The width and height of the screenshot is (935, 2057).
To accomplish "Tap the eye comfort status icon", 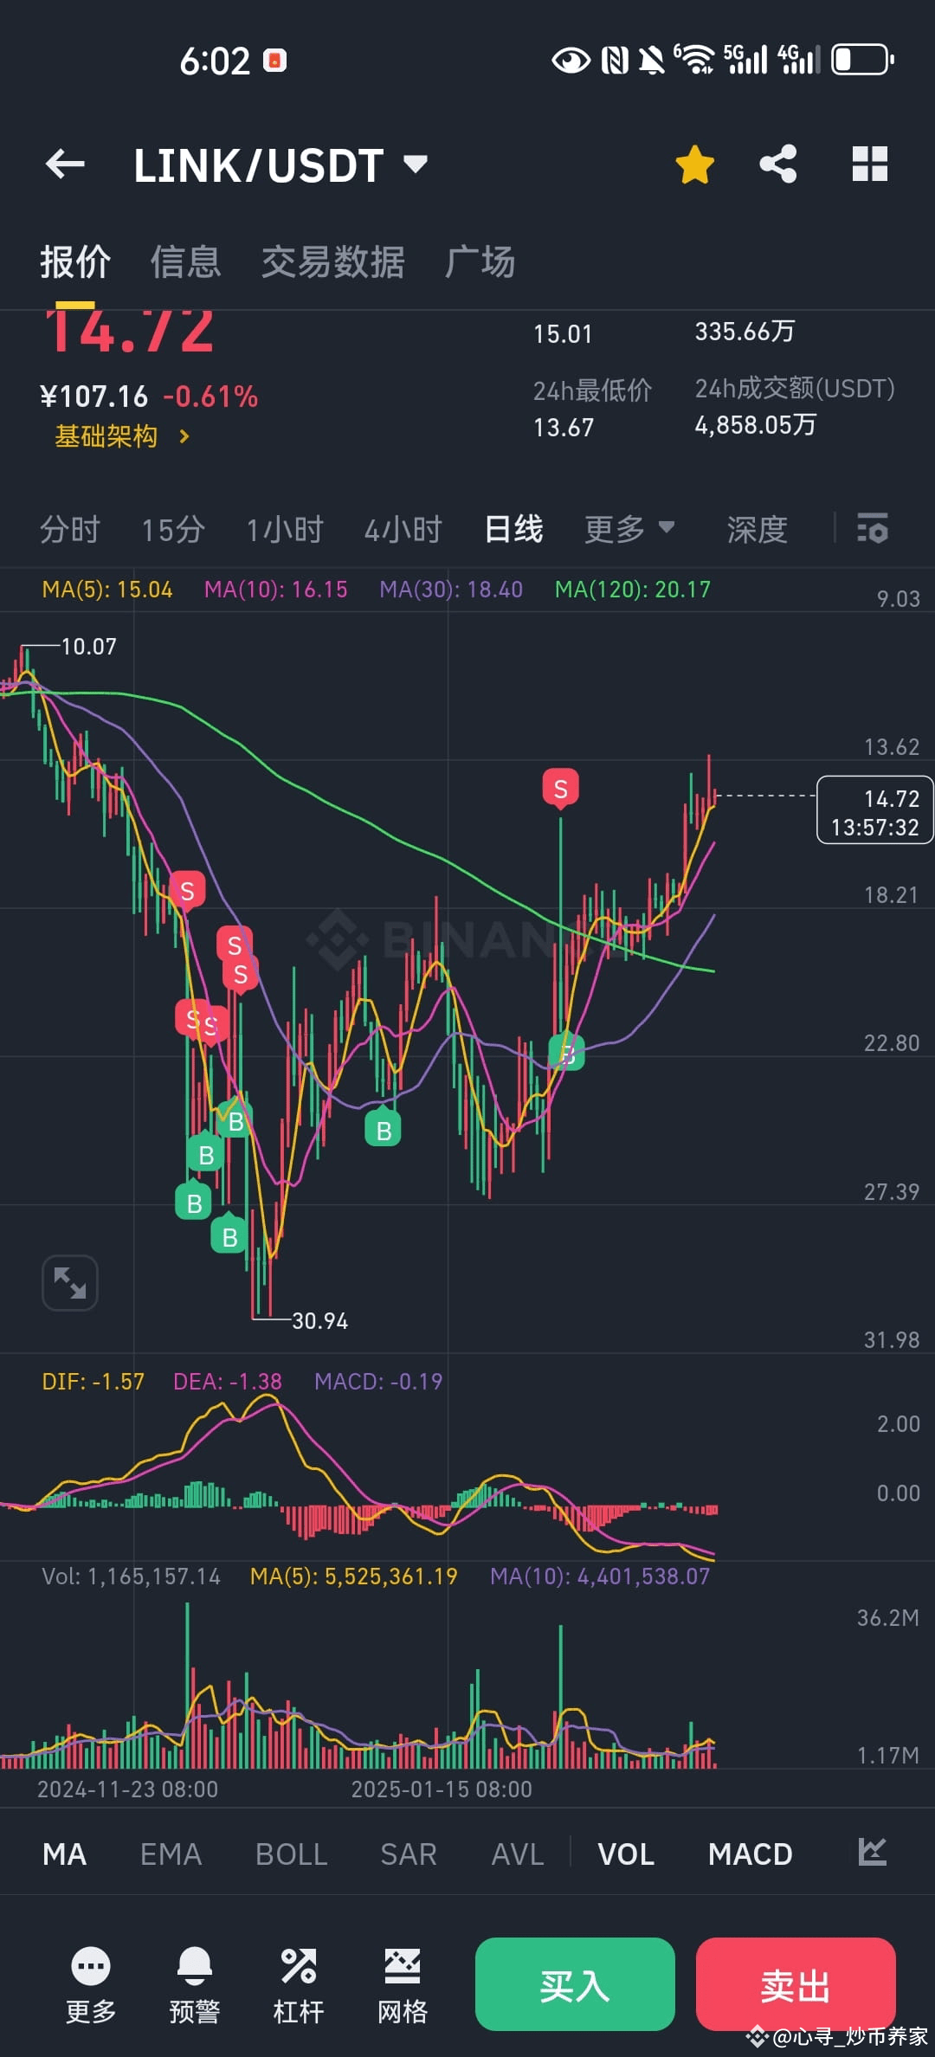I will point(571,60).
